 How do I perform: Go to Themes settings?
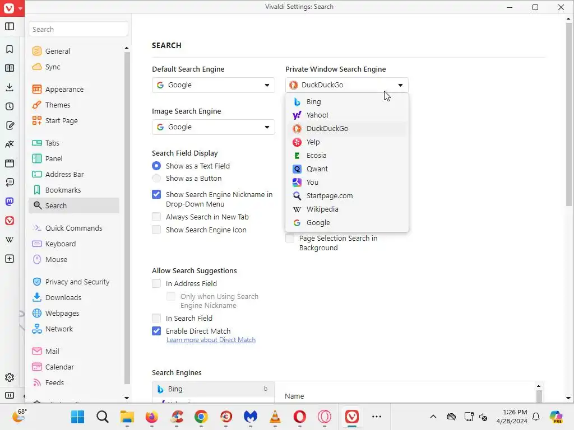pyautogui.click(x=74, y=105)
